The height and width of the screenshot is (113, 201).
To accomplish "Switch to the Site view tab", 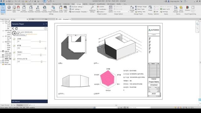I will tap(46, 19).
